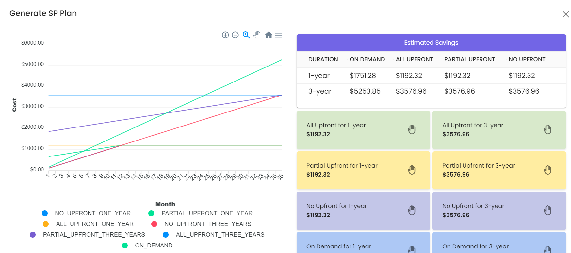Toggle ALL_UPFRONT_THREE_YEARS legend entry
Viewport: 571px width, 253px height.
[x=213, y=235]
